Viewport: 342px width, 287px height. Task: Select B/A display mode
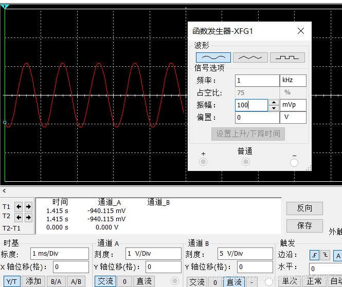click(56, 281)
